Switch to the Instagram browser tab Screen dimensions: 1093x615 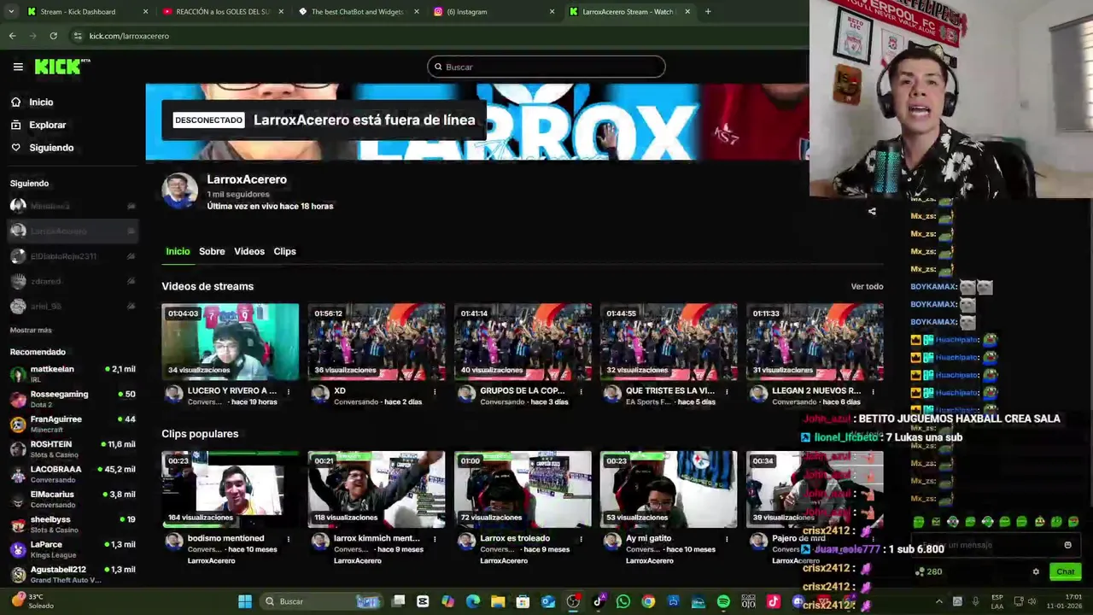coord(495,12)
